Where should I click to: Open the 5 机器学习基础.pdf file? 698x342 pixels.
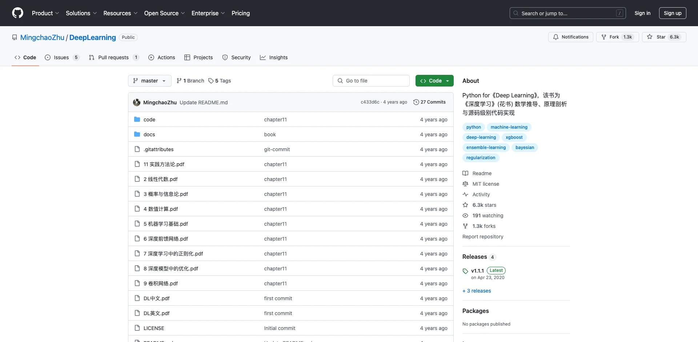click(166, 224)
